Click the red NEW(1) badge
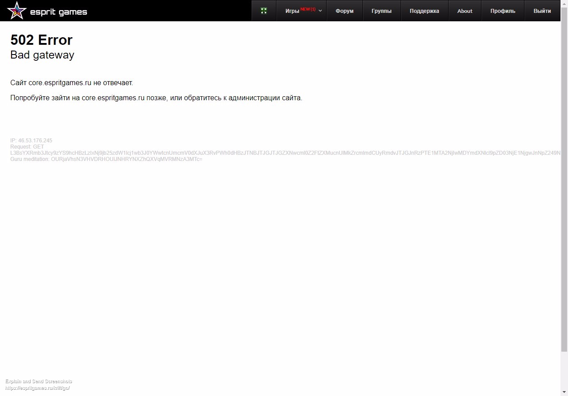The width and height of the screenshot is (568, 396). point(308,9)
